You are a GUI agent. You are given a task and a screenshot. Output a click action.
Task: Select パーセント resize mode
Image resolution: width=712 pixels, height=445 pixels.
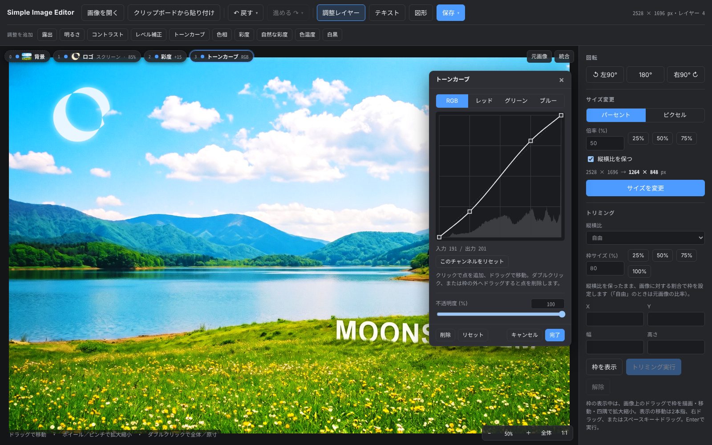point(616,115)
